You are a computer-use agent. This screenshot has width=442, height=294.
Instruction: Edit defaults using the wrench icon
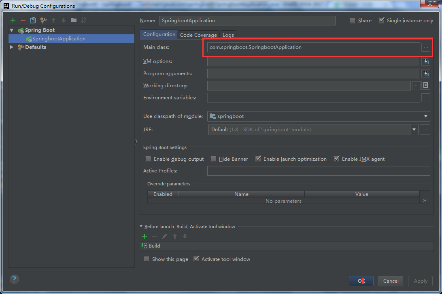pyautogui.click(x=43, y=20)
